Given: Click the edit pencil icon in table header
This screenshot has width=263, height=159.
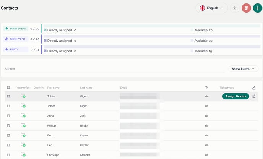Looking at the screenshot, I should pos(254,88).
